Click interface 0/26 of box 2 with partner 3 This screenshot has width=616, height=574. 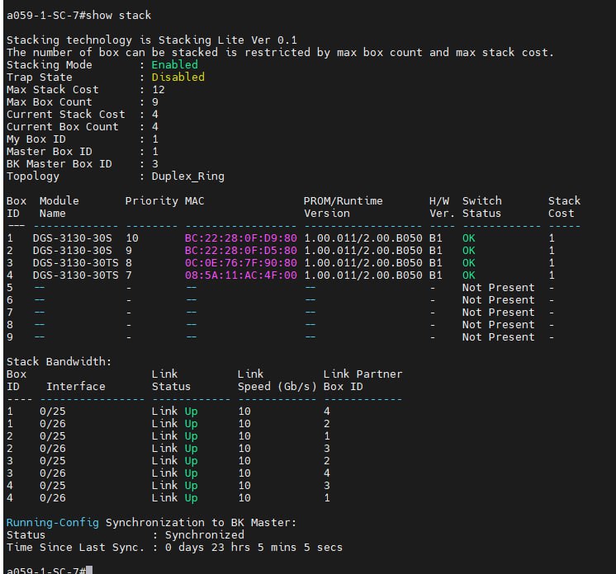click(x=53, y=449)
